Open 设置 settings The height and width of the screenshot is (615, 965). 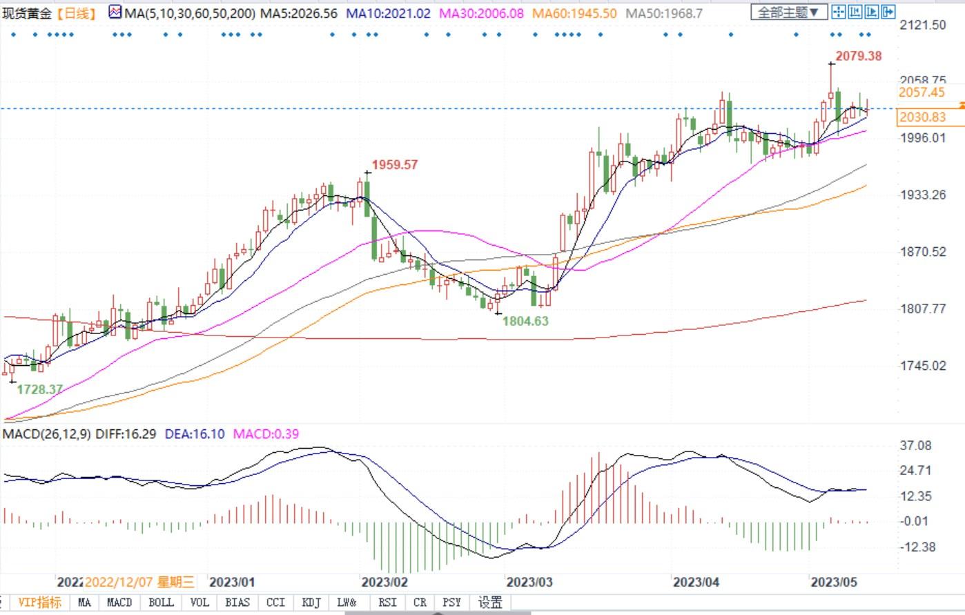490,602
